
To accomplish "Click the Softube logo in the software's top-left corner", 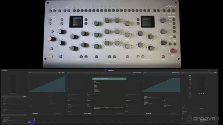I will click(x=4, y=70).
